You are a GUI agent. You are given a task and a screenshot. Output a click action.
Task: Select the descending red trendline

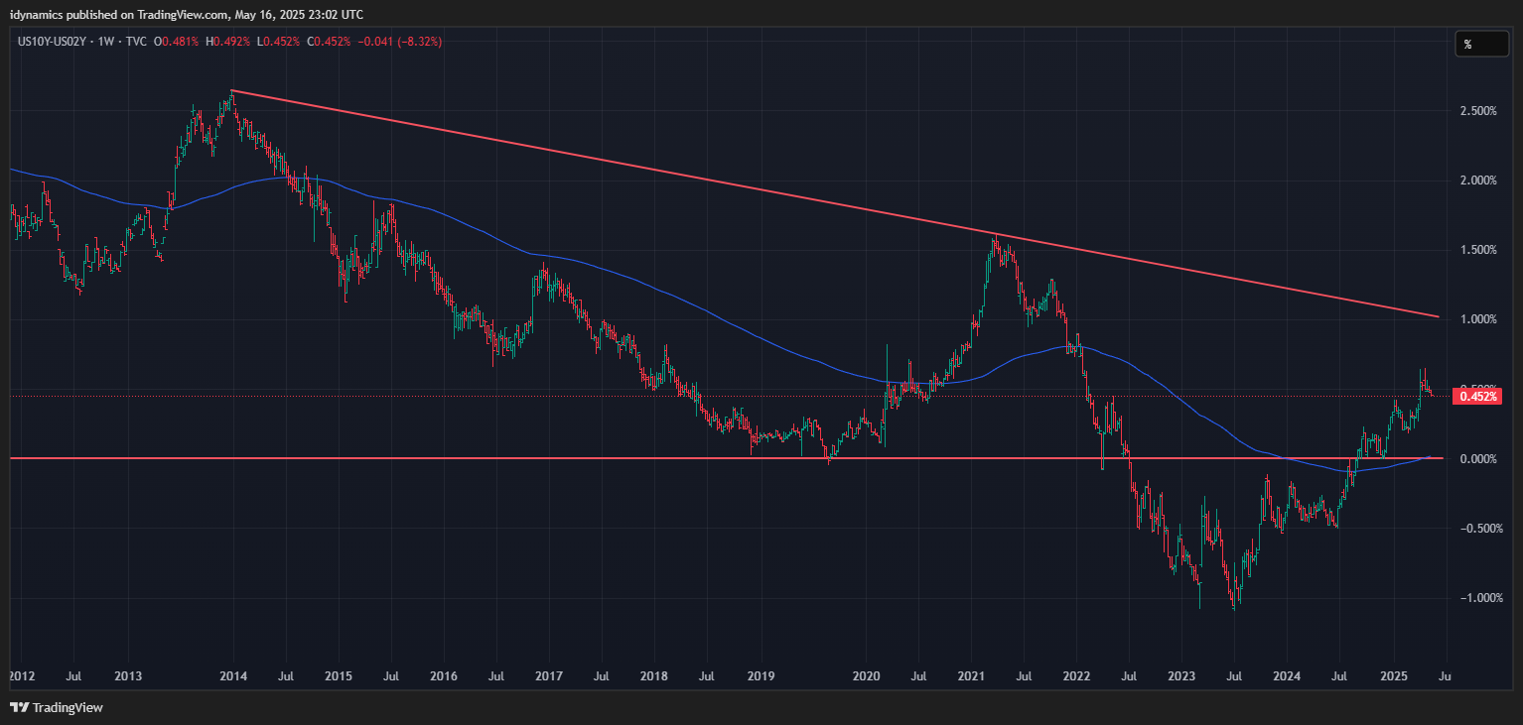(834, 203)
